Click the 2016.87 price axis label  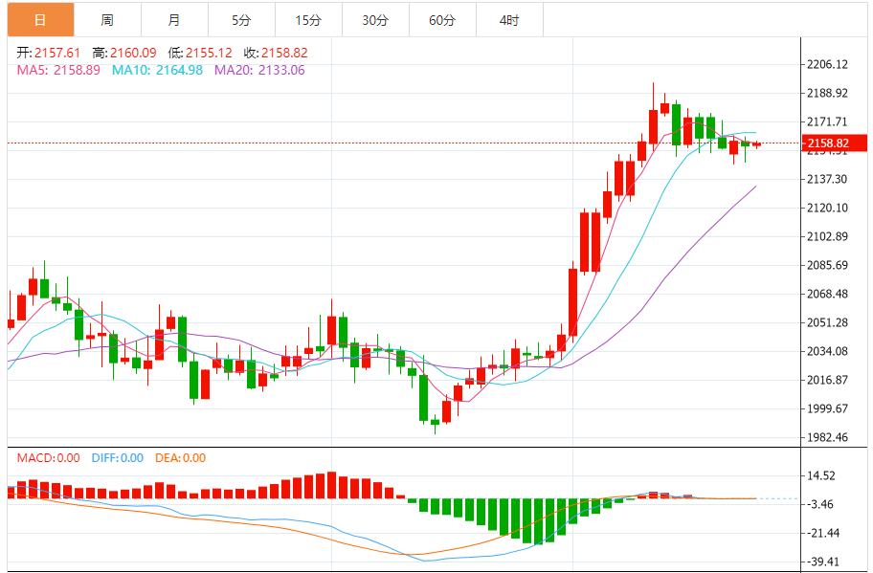pos(827,380)
